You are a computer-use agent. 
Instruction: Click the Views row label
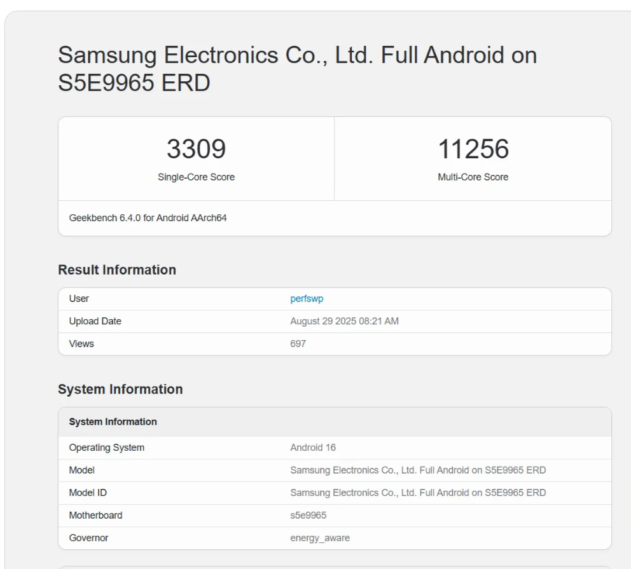81,344
